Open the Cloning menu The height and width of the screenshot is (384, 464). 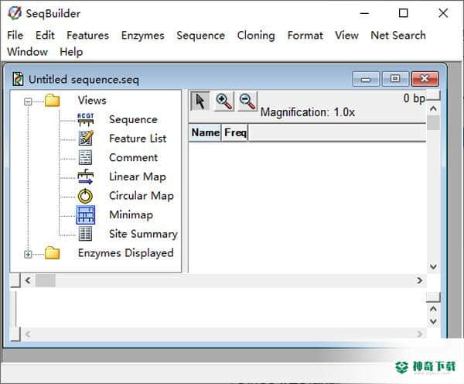tap(256, 36)
